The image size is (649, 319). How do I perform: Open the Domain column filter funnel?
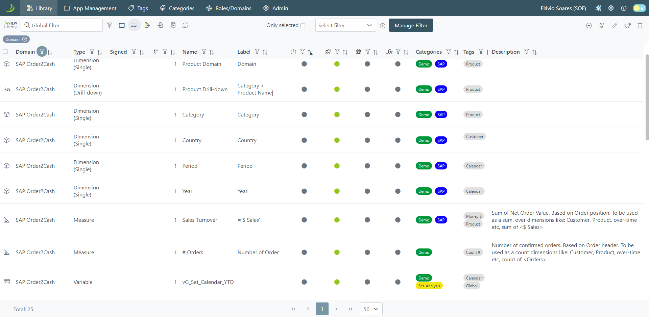click(x=42, y=52)
